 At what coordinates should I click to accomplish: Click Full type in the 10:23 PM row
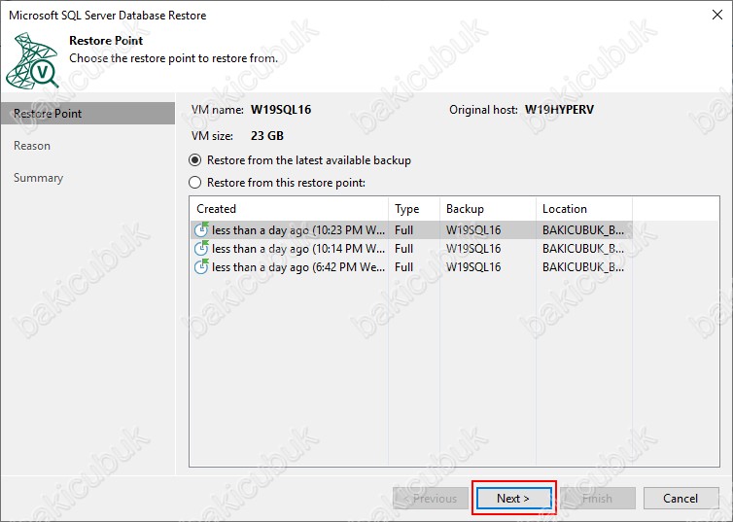(x=403, y=230)
